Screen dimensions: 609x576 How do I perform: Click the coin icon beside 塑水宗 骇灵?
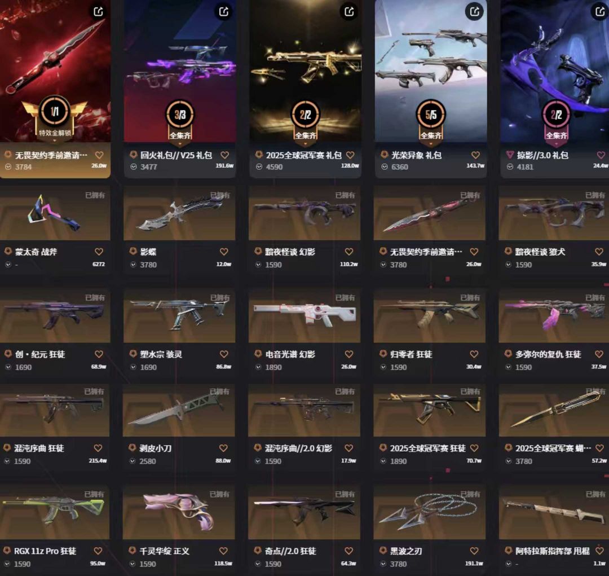click(x=133, y=354)
